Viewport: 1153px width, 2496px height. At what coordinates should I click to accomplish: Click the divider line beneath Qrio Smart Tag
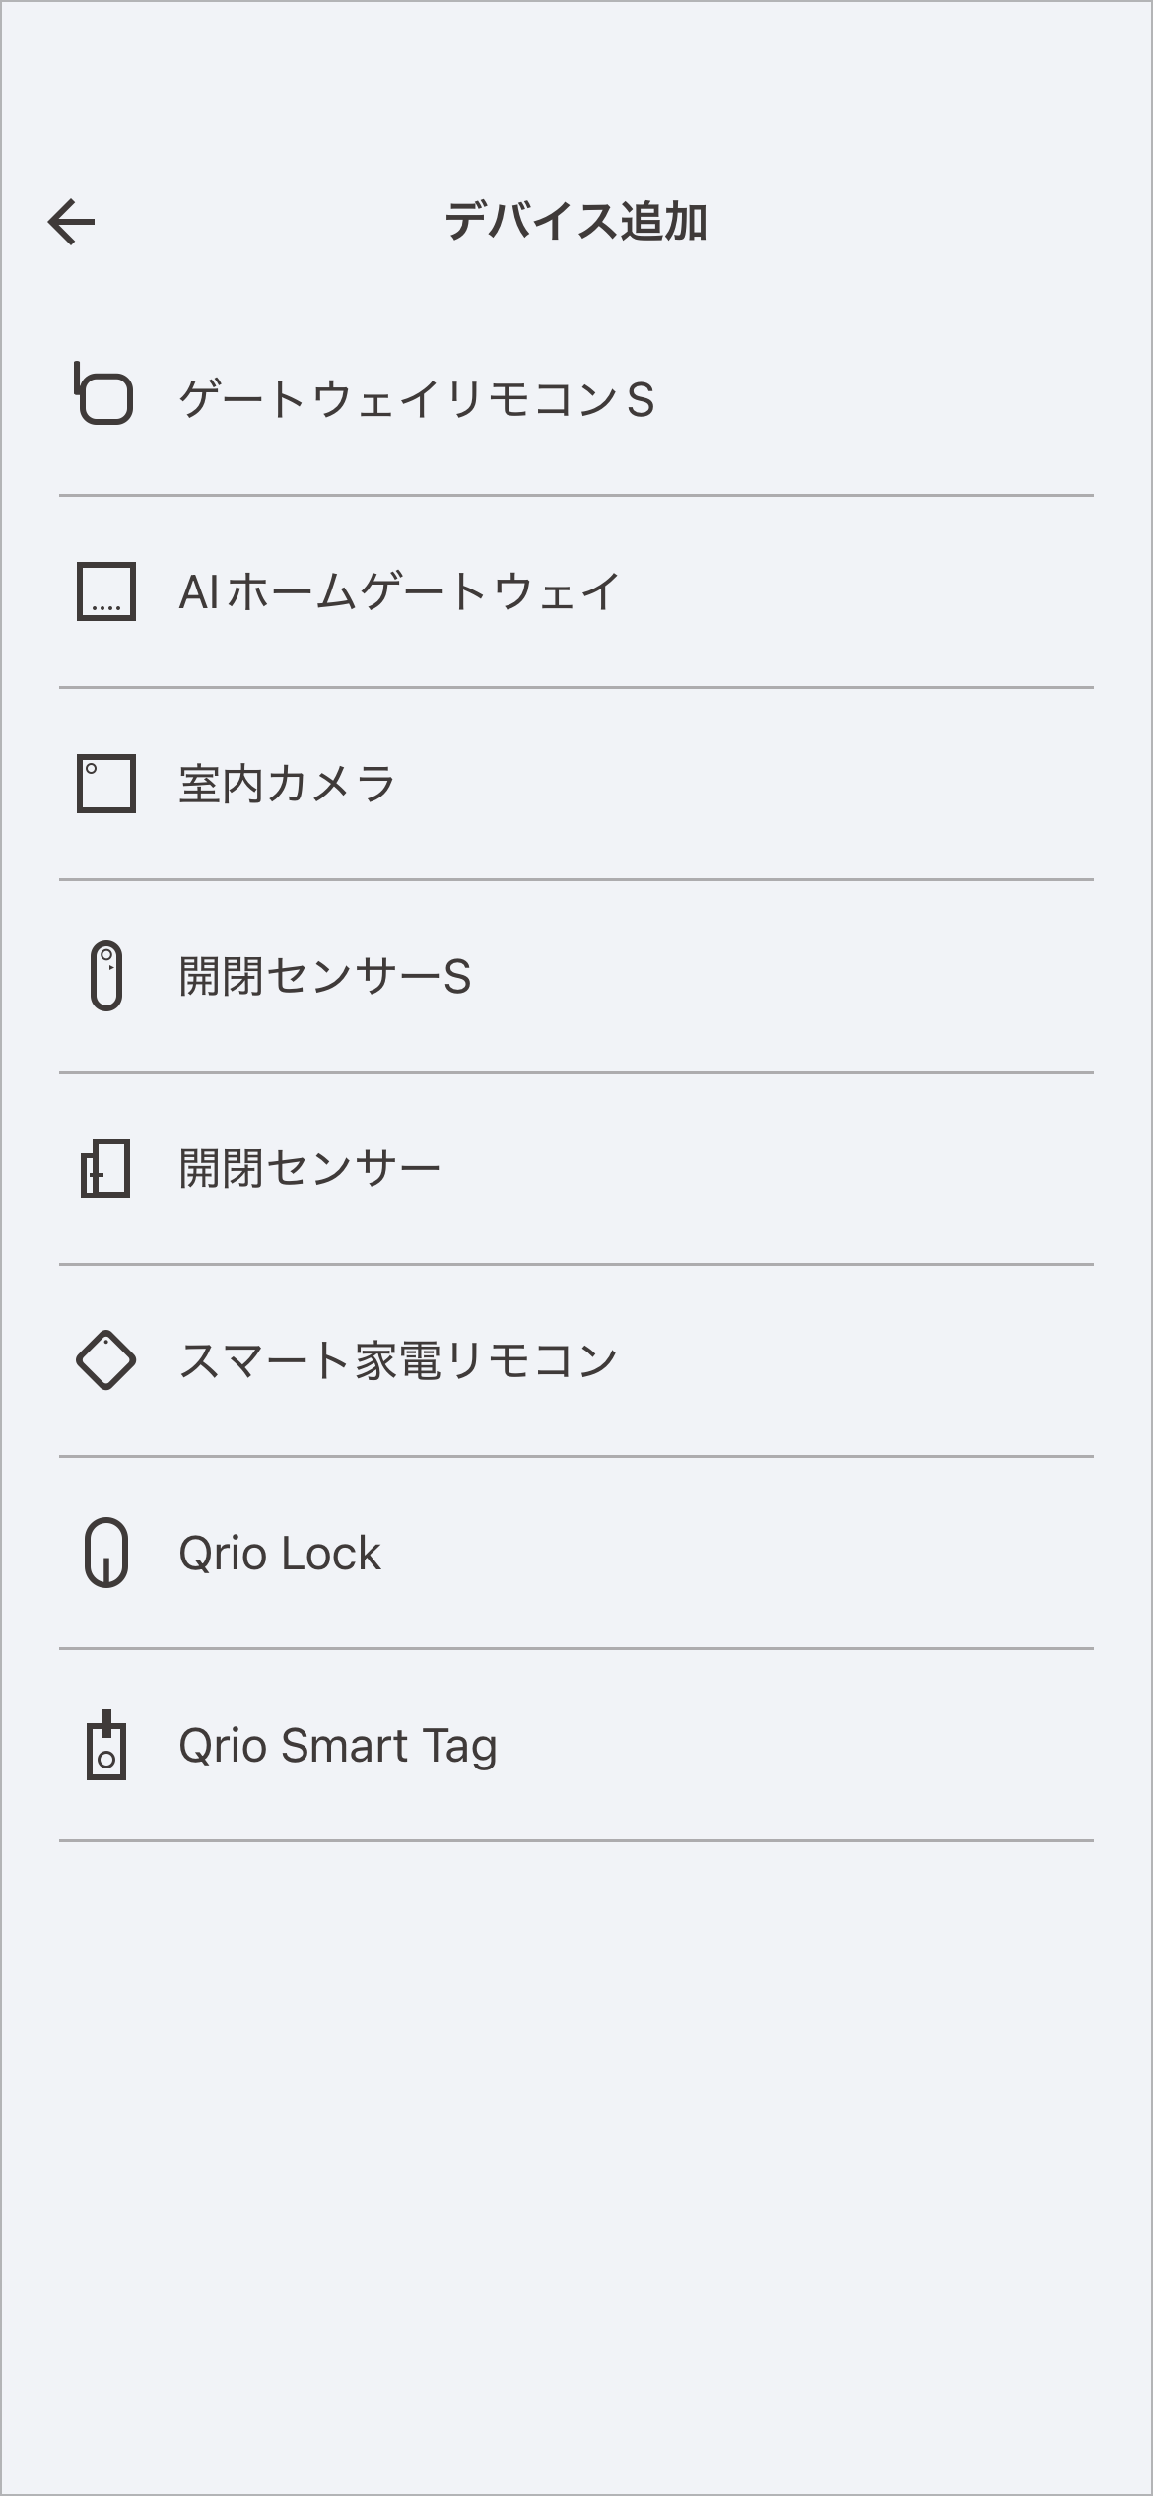(x=576, y=1840)
